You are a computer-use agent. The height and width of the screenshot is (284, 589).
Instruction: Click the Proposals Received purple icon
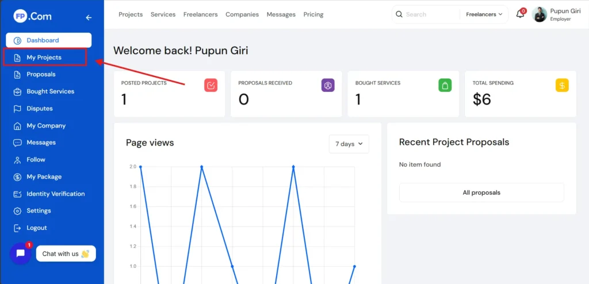(328, 86)
